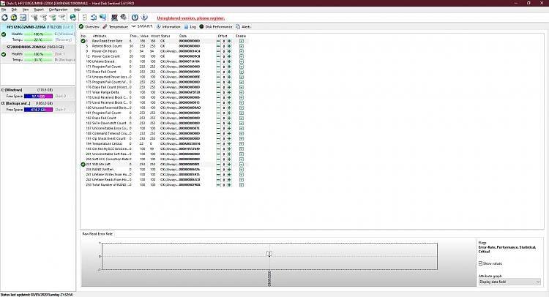Image resolution: width=549 pixels, height=297 pixels.
Task: Switch to the Alerts tab
Action: (x=243, y=26)
